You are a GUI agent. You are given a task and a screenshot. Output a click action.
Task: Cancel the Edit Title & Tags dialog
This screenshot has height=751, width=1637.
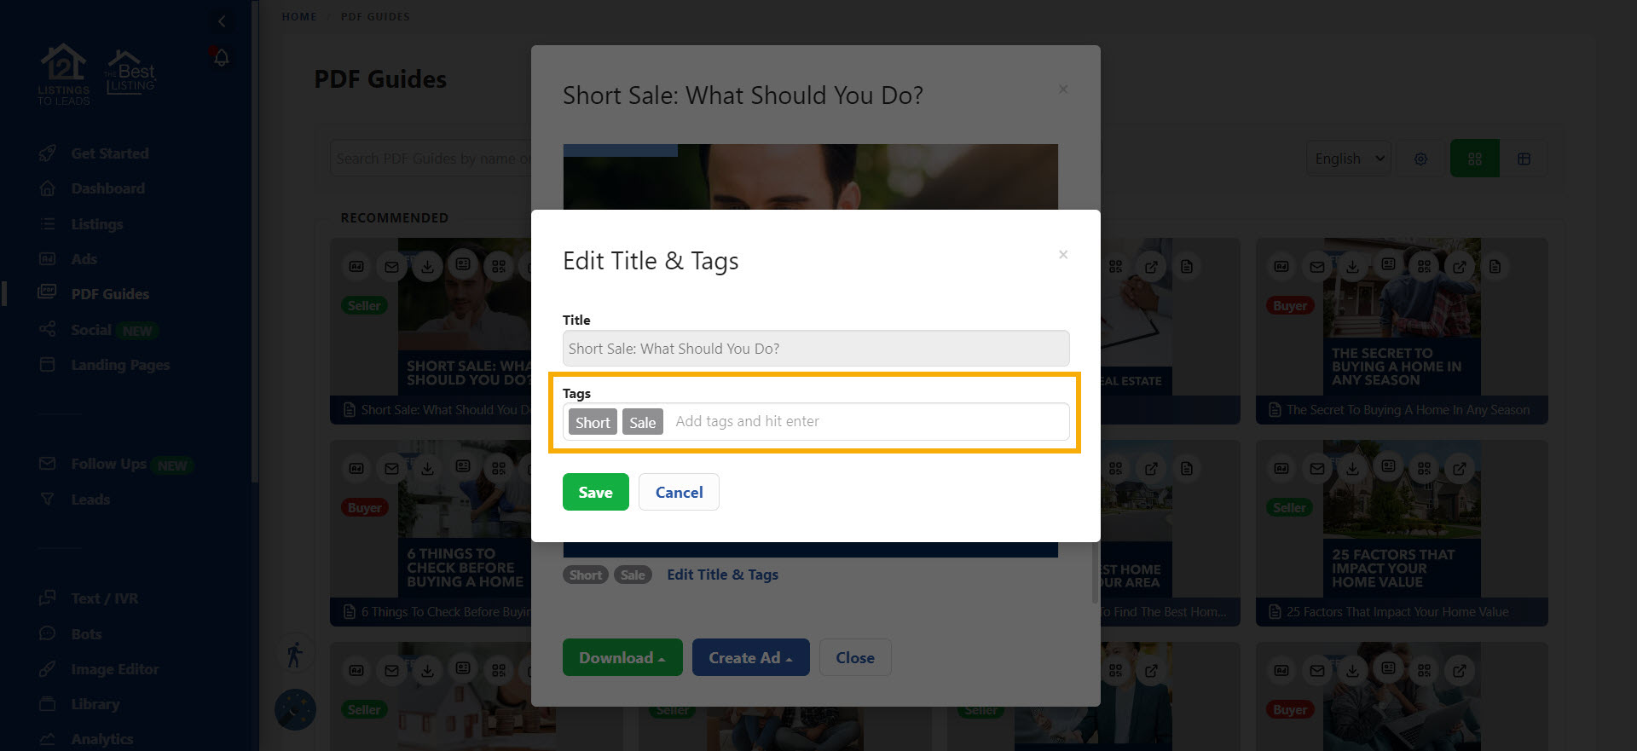click(679, 492)
